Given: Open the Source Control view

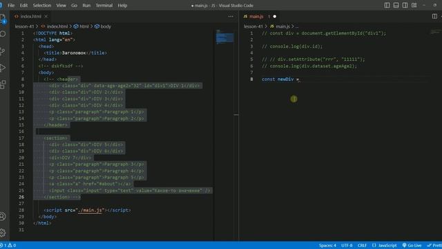Looking at the screenshot, I should coord(3,51).
